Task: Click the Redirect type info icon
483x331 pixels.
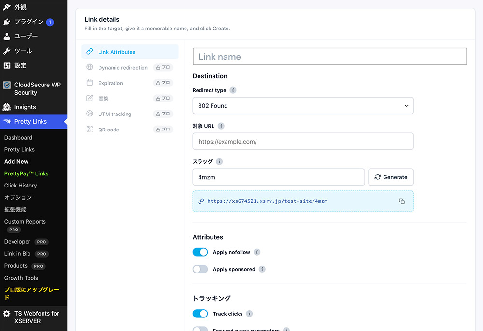Action: tap(233, 90)
